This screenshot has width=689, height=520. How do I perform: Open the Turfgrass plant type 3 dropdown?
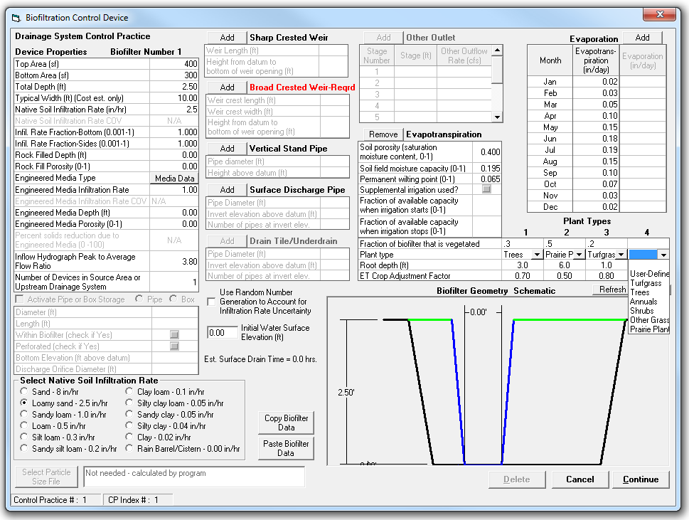pyautogui.click(x=621, y=255)
